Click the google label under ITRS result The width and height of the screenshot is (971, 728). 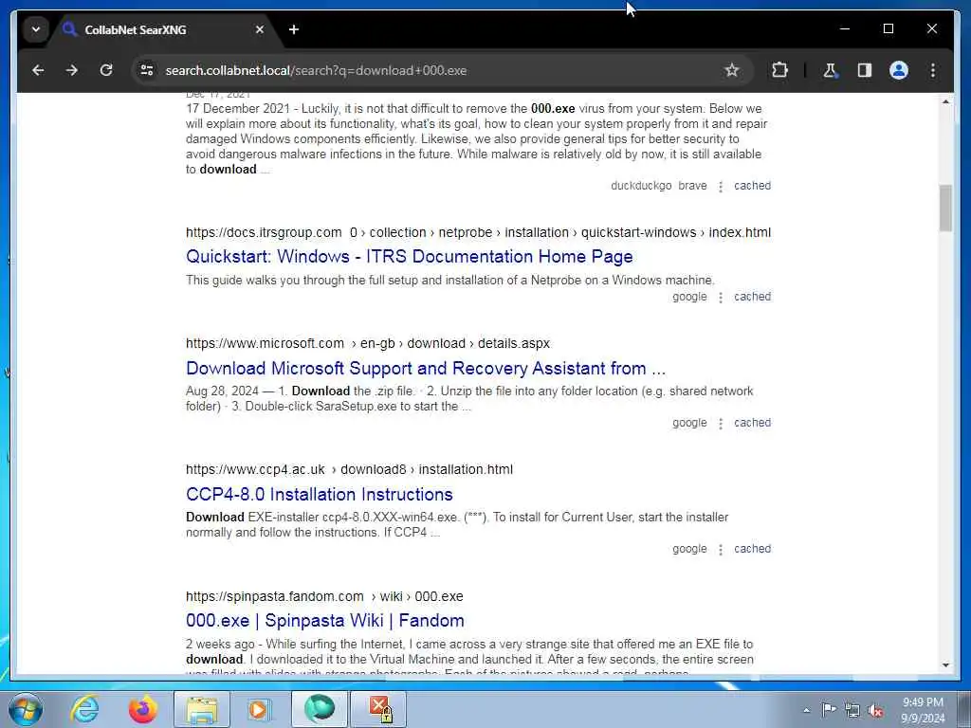coord(689,297)
